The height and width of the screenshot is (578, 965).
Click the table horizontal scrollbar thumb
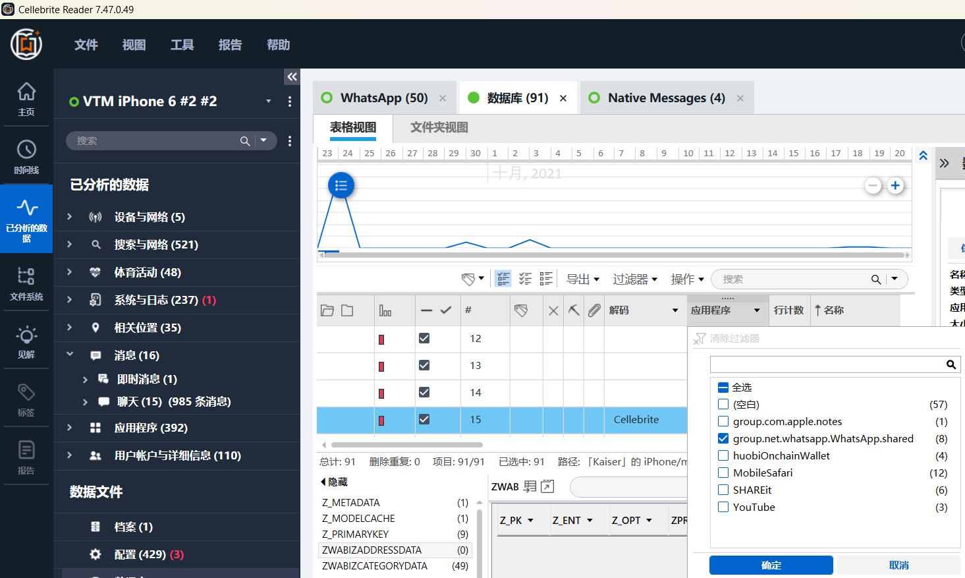click(407, 445)
